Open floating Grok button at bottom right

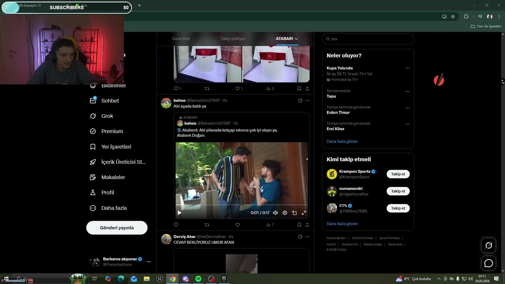pyautogui.click(x=488, y=245)
